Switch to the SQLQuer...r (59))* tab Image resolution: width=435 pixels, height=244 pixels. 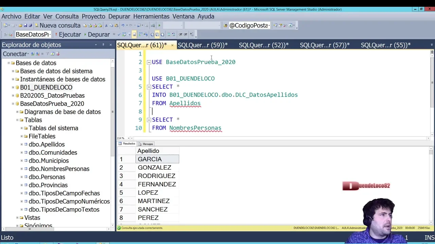click(x=203, y=45)
